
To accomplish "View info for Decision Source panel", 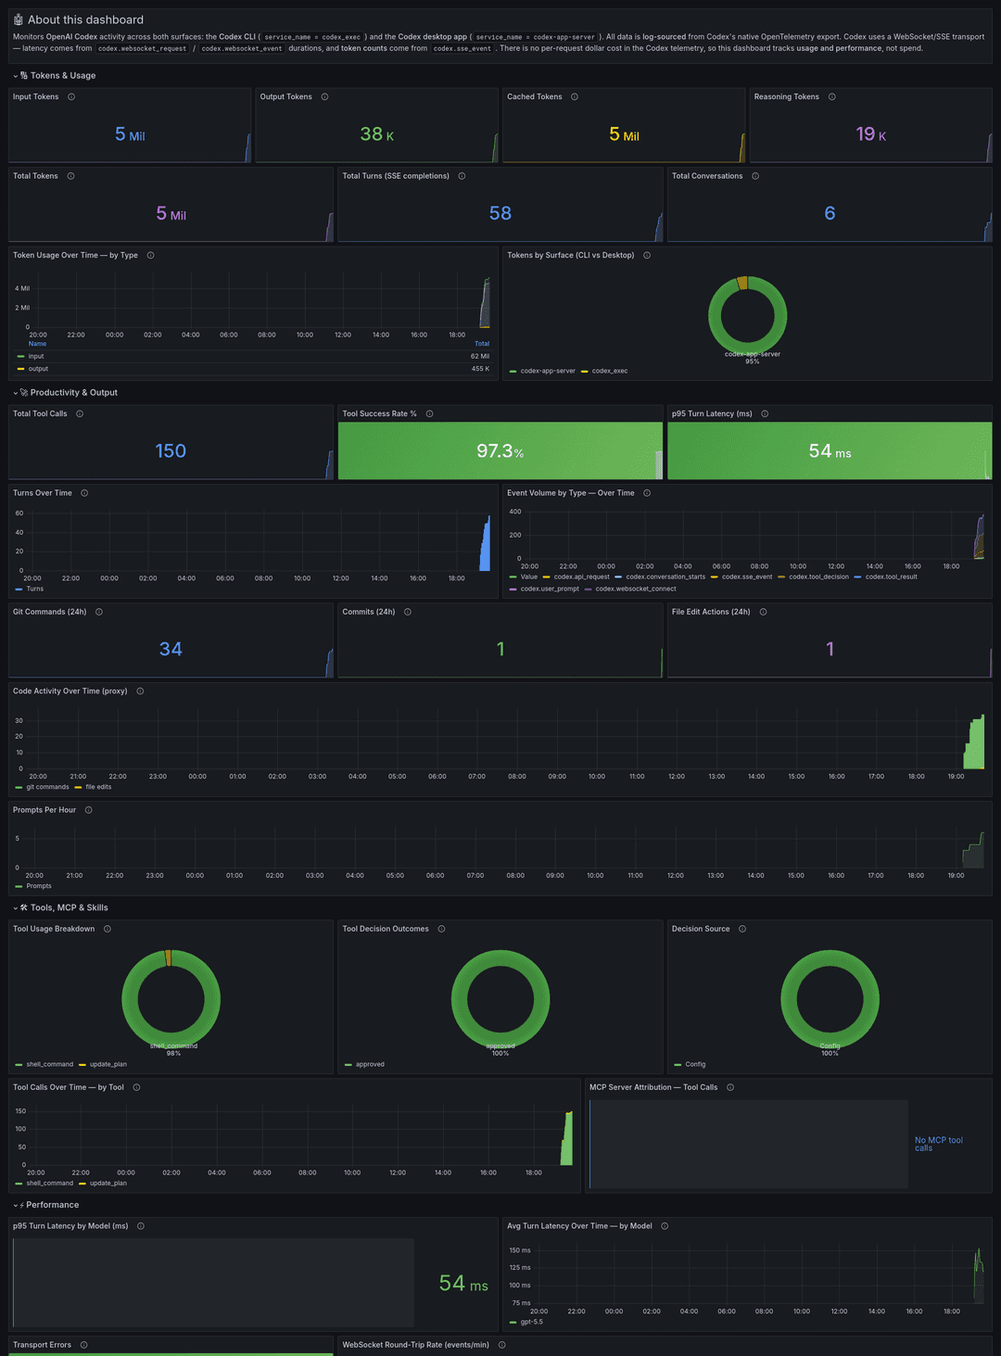I will 742,929.
